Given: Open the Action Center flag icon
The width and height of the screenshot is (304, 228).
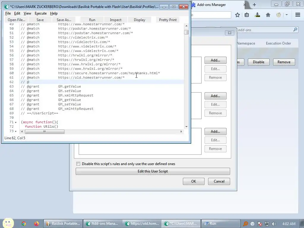Looking at the screenshot, I should point(260,224).
